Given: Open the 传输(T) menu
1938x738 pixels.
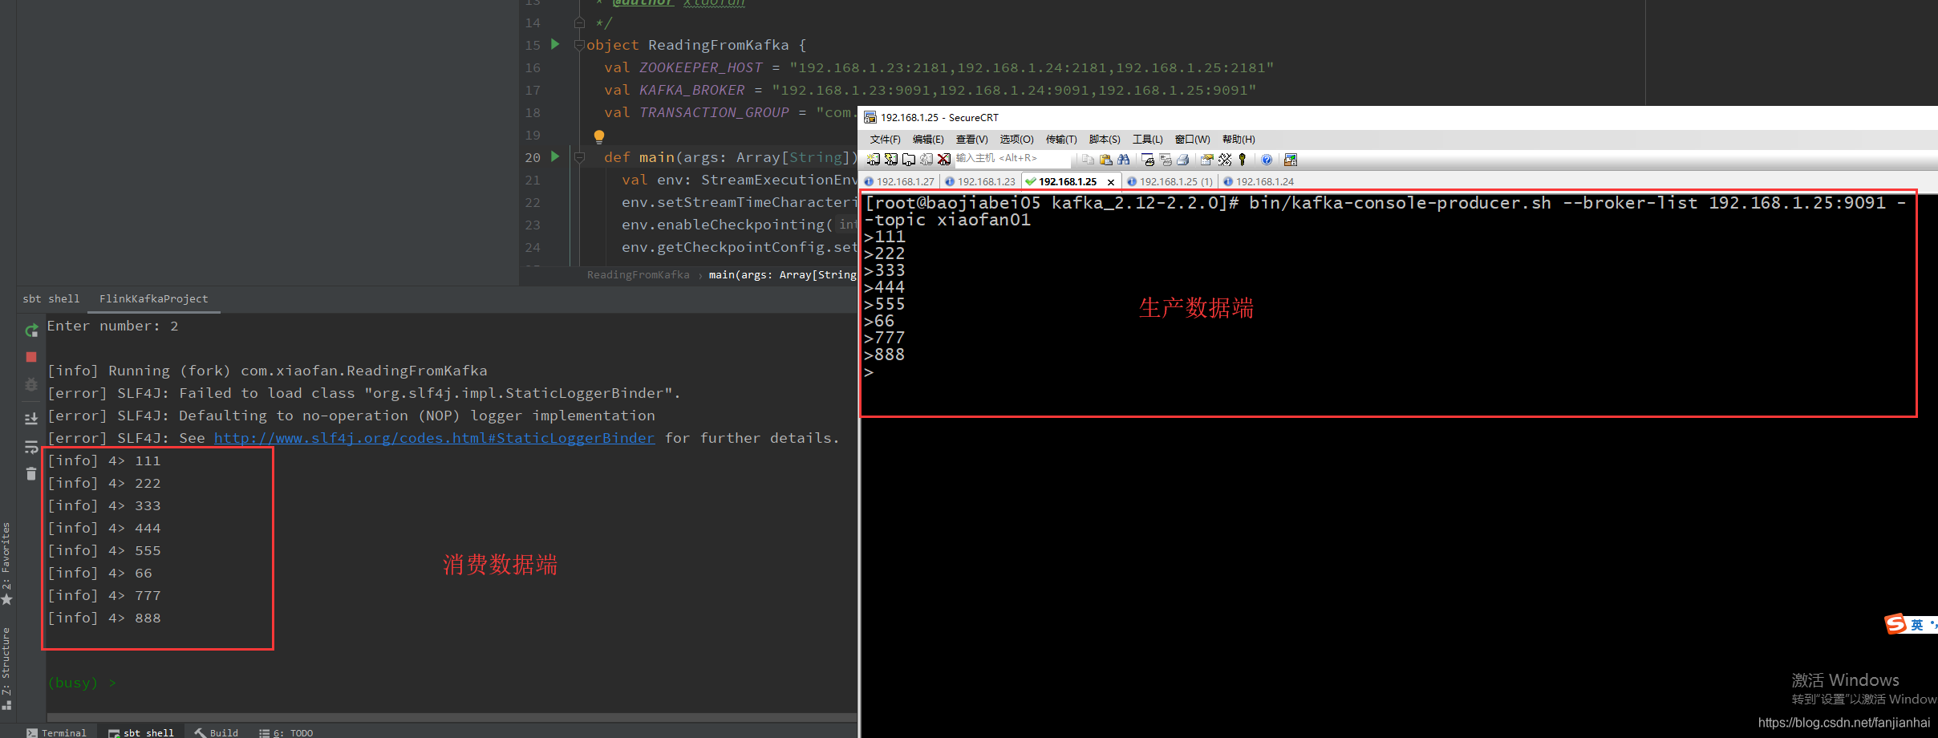Looking at the screenshot, I should point(1061,140).
